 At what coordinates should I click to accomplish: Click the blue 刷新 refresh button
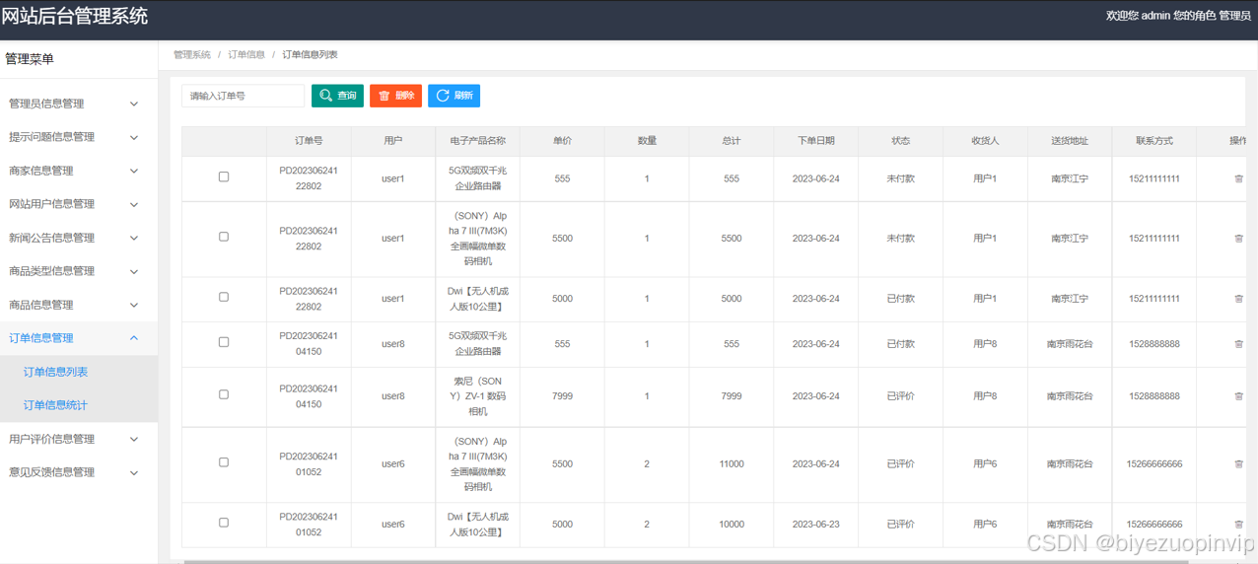pyautogui.click(x=454, y=96)
